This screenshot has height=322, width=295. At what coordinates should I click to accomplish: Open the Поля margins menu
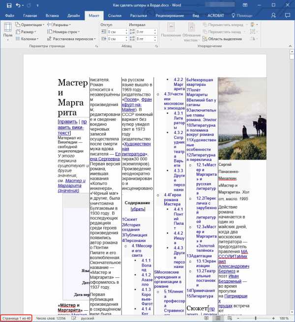(8, 32)
